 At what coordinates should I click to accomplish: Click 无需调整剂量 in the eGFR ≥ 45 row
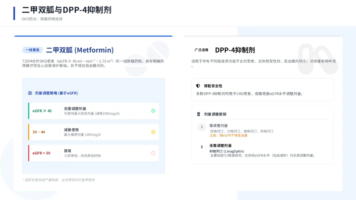pos(75,109)
